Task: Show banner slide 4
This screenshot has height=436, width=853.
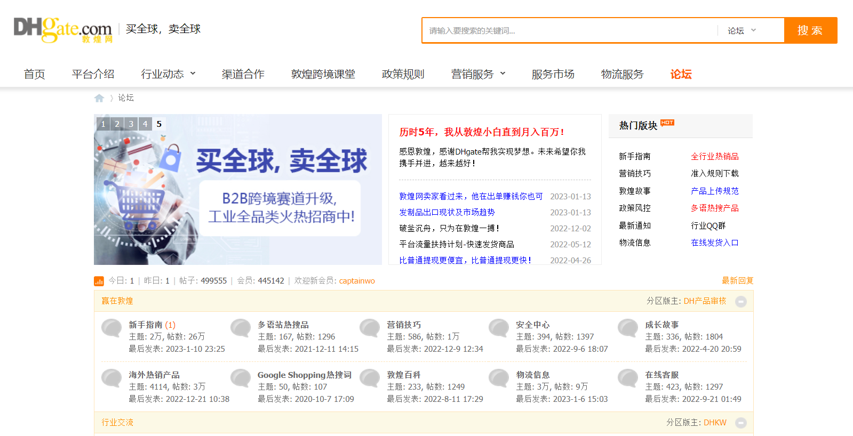Action: [x=145, y=124]
